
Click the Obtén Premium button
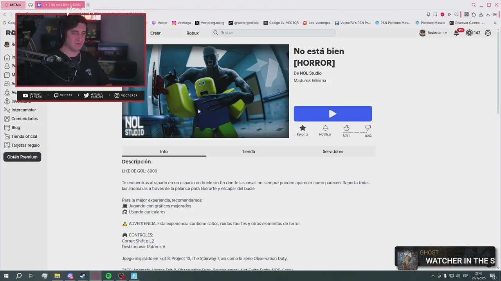[x=22, y=157]
